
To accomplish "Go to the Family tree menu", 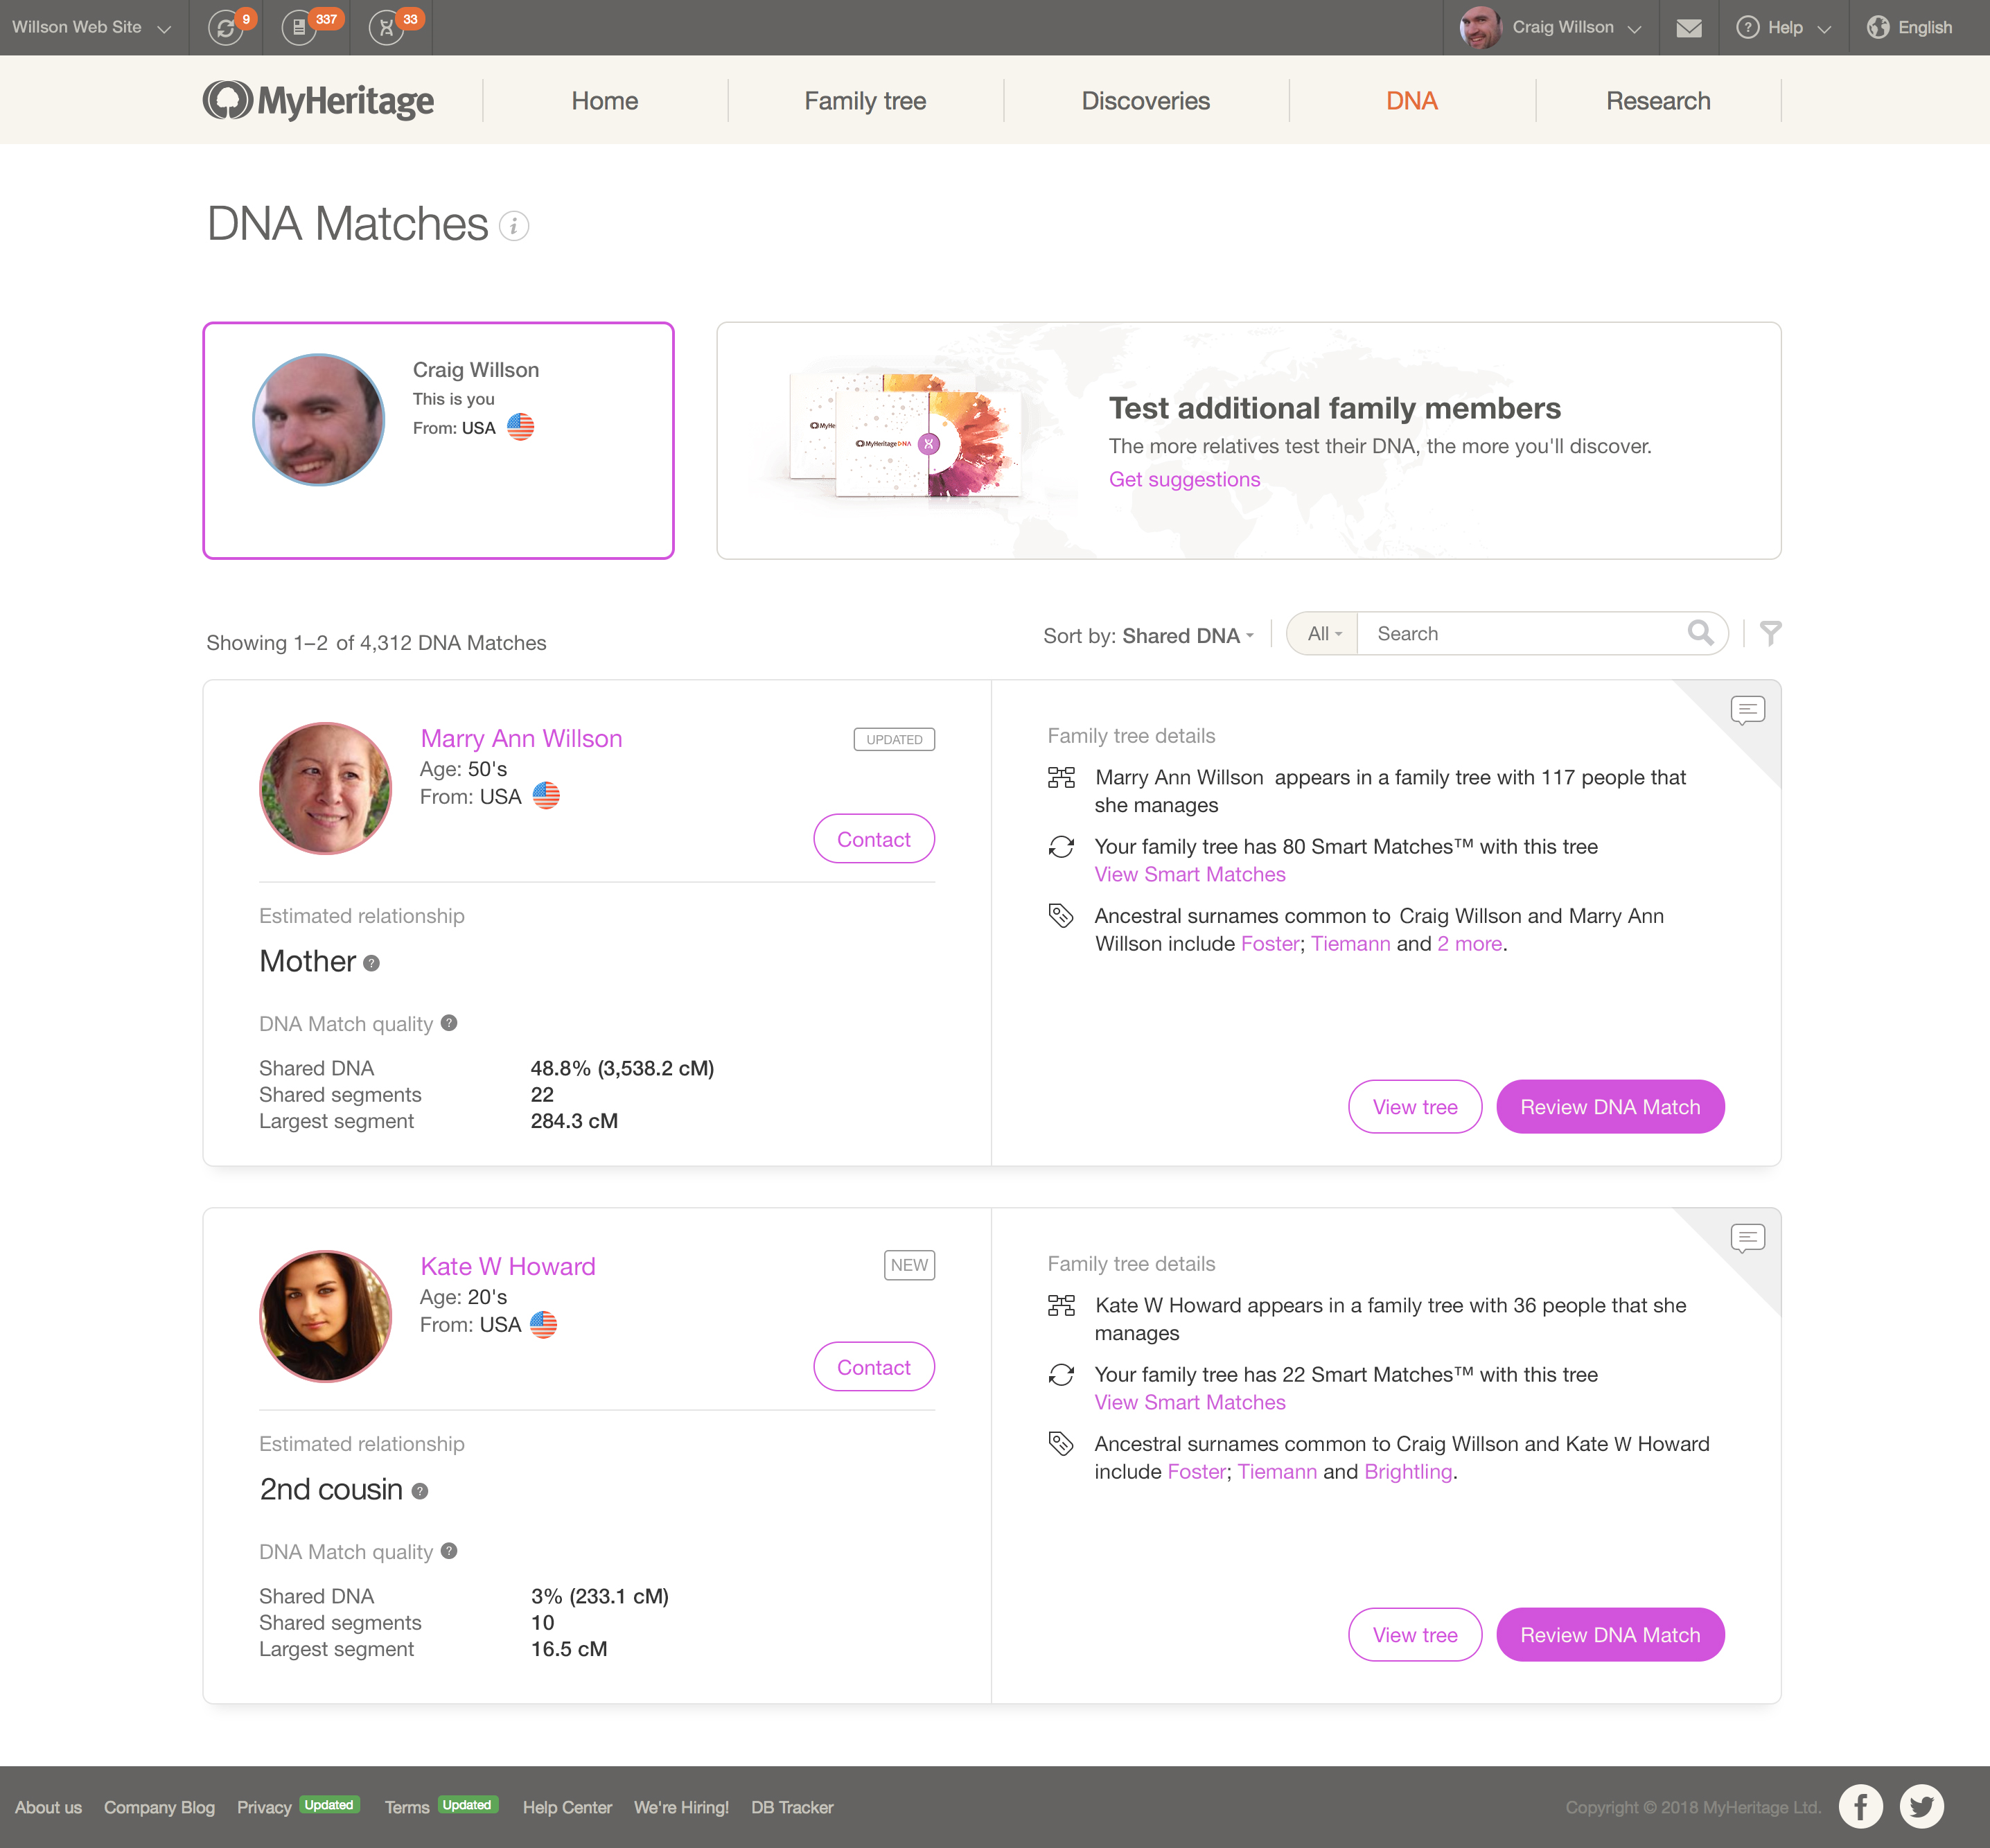I will pyautogui.click(x=865, y=101).
